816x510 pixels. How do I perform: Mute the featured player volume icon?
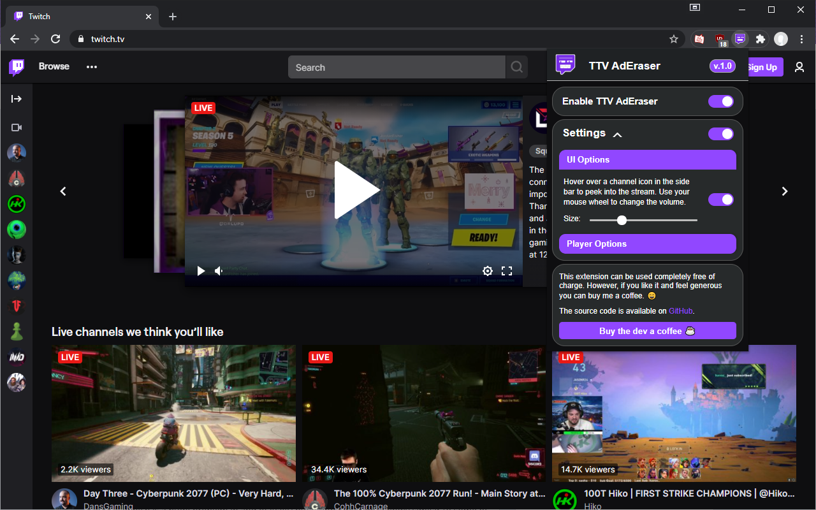(219, 271)
